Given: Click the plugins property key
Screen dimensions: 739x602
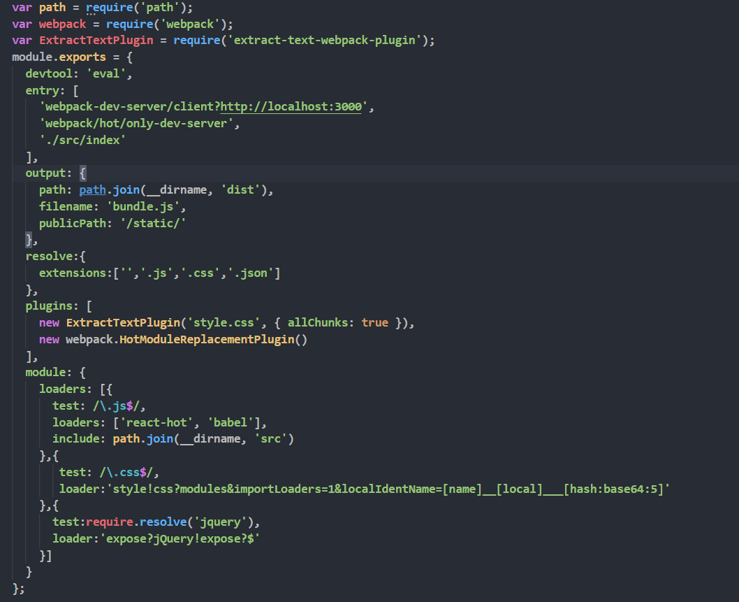Looking at the screenshot, I should click(49, 306).
